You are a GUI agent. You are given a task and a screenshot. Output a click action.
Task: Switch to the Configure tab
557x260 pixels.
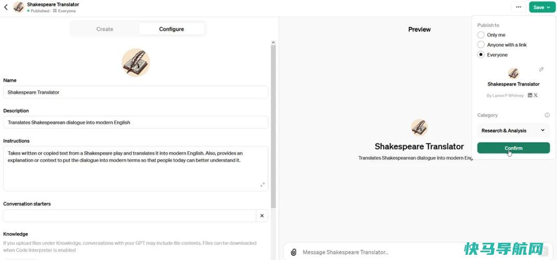click(172, 29)
